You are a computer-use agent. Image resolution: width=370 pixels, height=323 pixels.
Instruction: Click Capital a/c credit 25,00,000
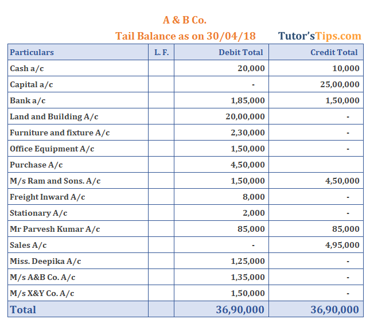[340, 84]
